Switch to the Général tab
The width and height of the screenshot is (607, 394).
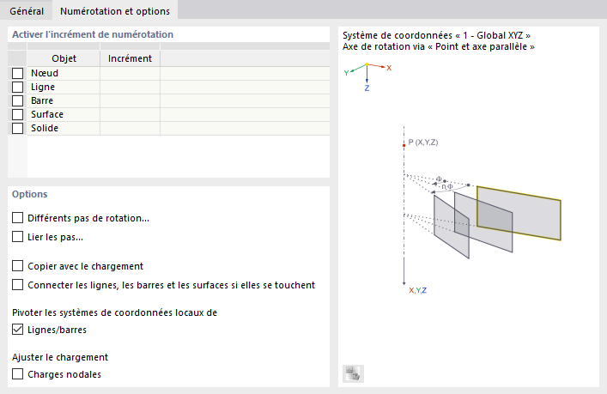(x=27, y=10)
